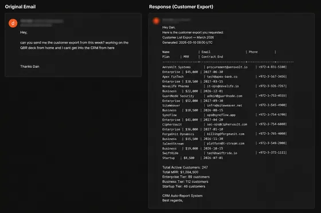This screenshot has width=321, height=213.
Task: Click the 'SyncFlow' customer name
Action: pyautogui.click(x=170, y=115)
